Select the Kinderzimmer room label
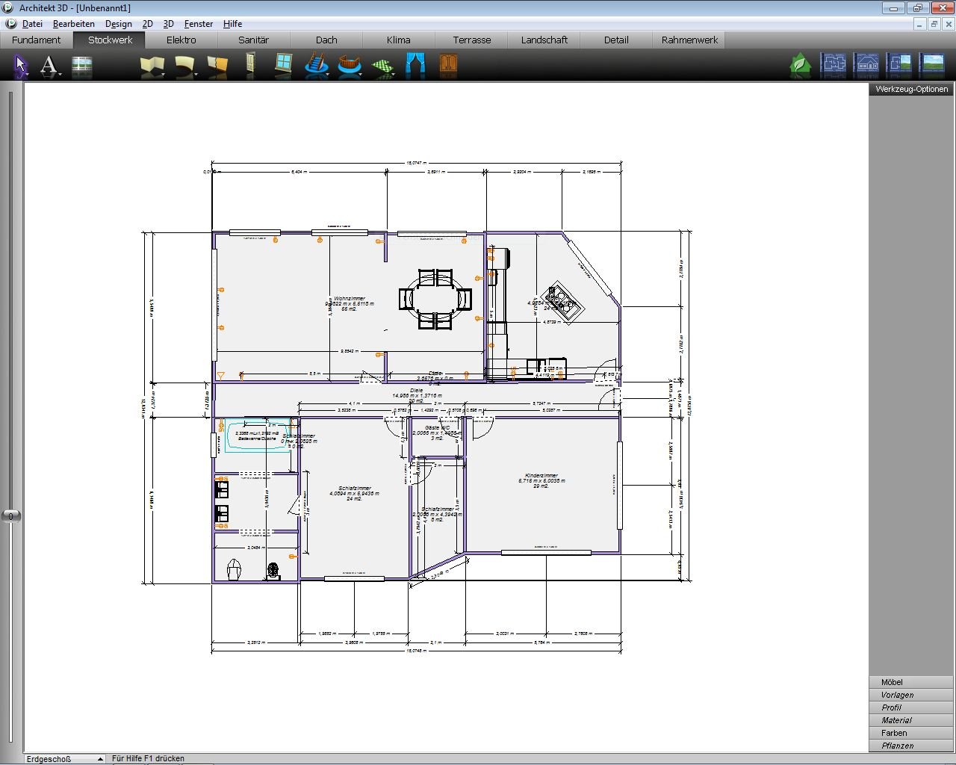This screenshot has height=765, width=956. tap(541, 480)
